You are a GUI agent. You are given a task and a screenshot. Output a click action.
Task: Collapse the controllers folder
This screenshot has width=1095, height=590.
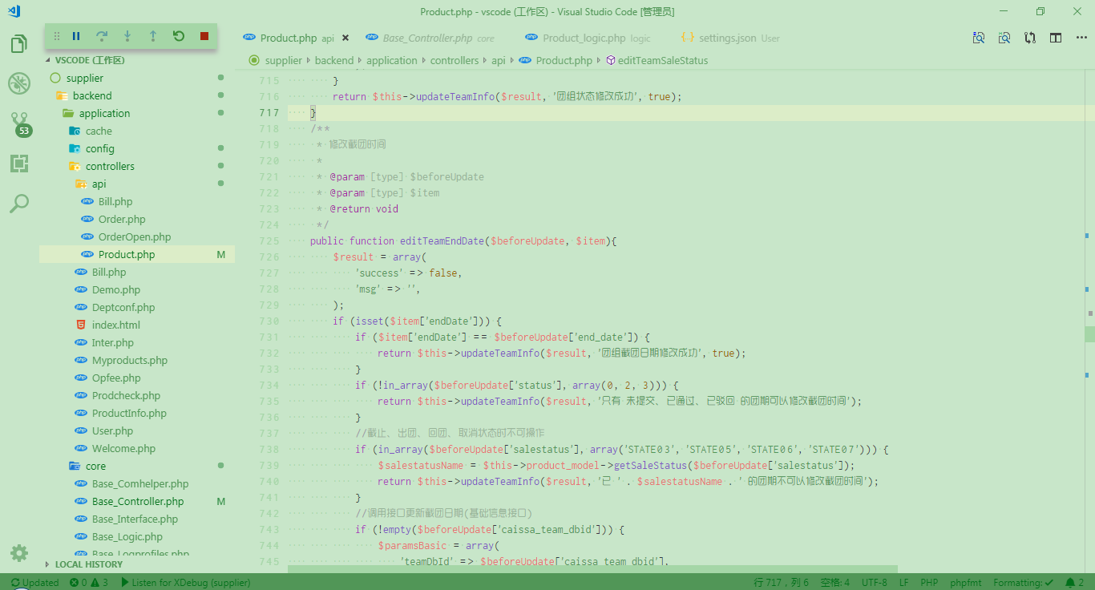(x=110, y=166)
